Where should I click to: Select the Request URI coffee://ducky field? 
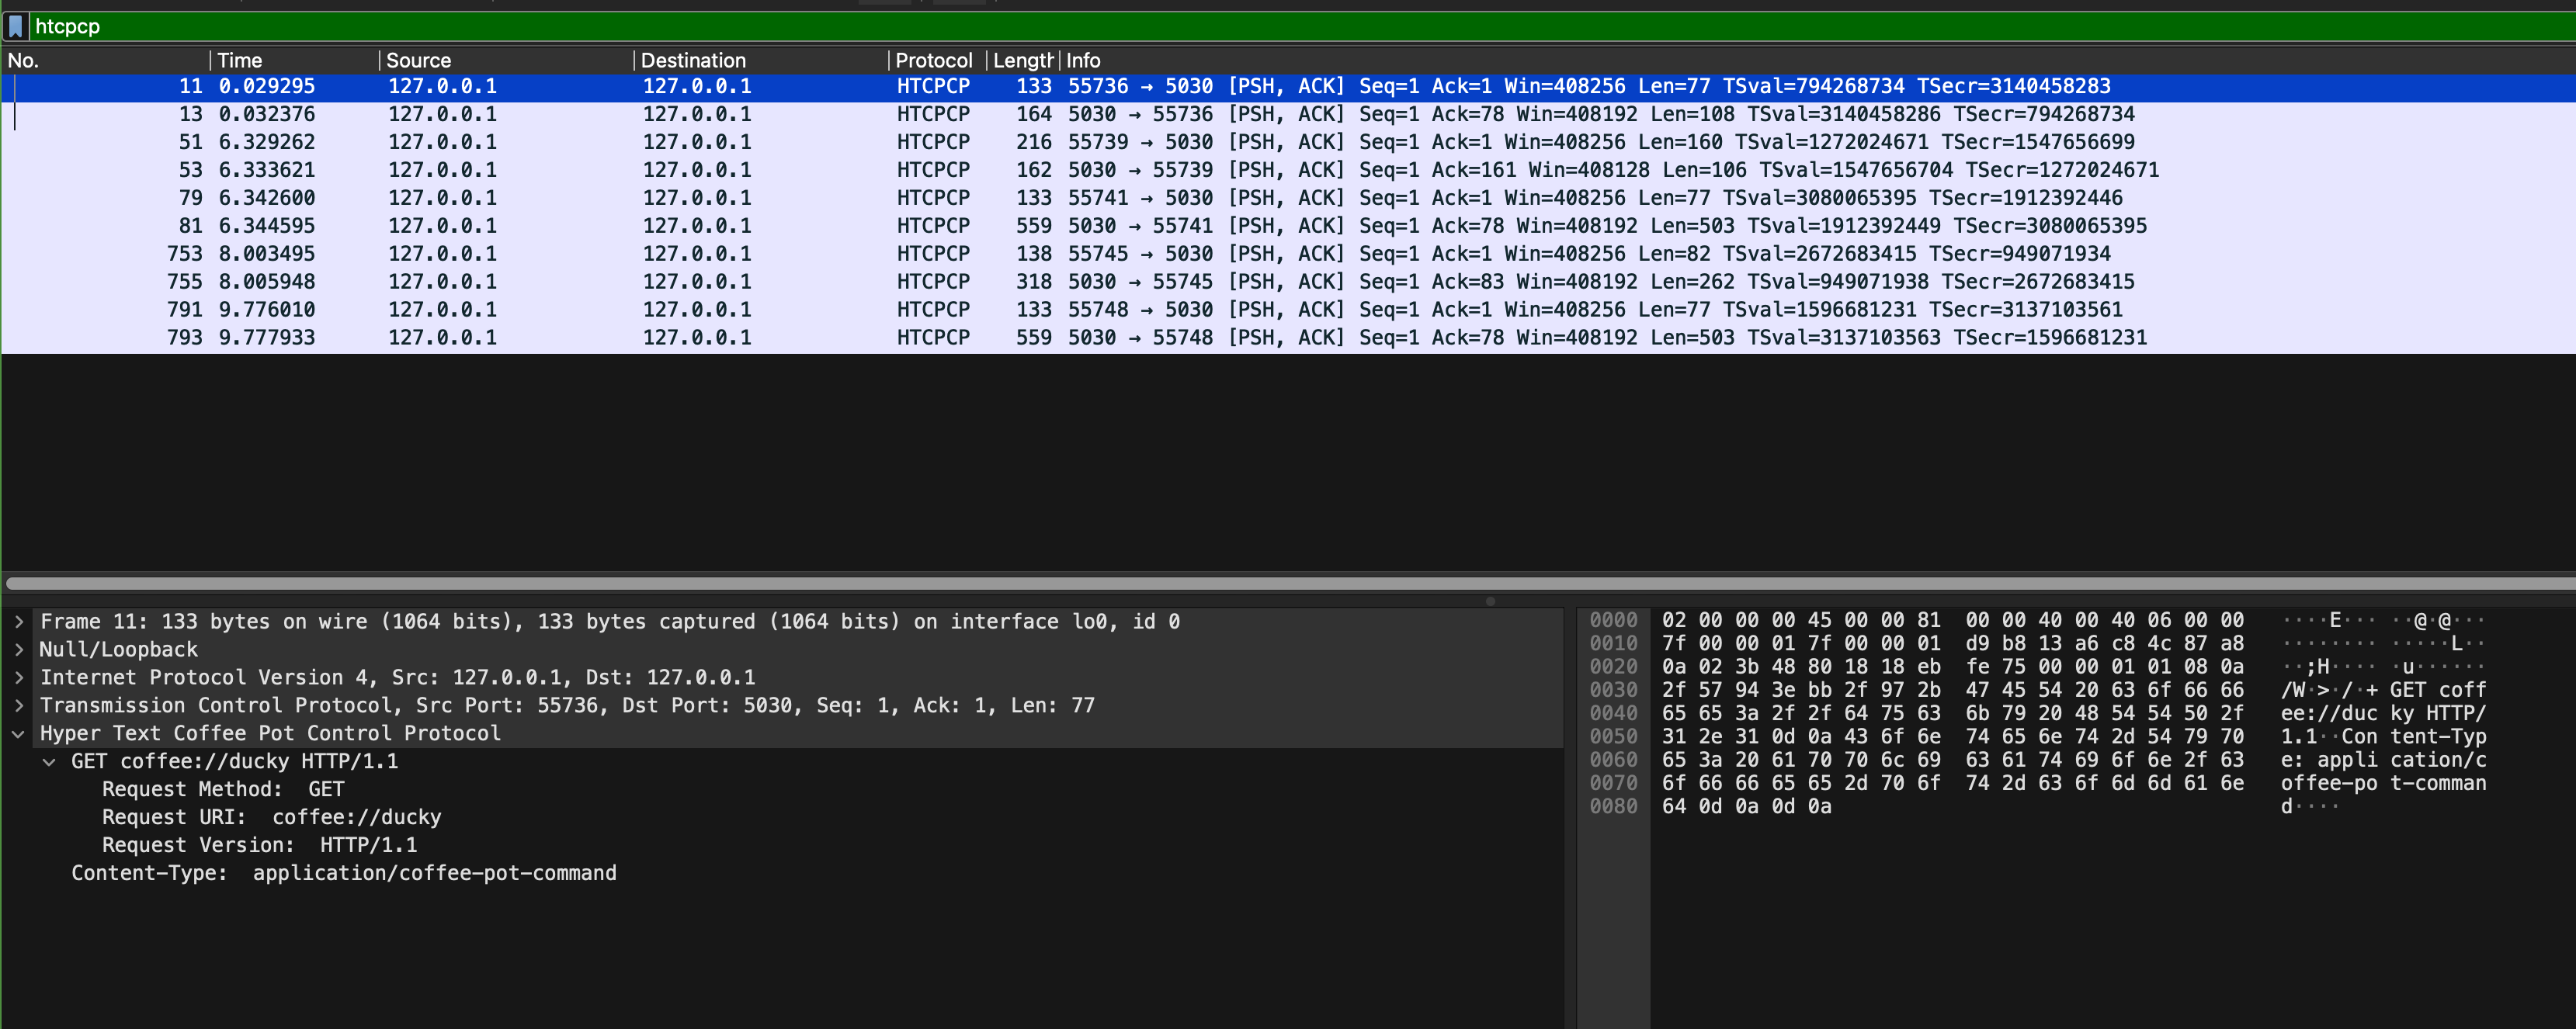click(271, 818)
